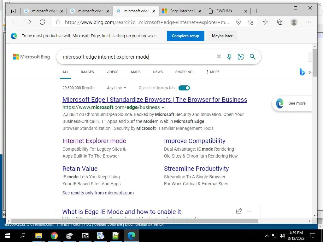The width and height of the screenshot is (323, 242).
Task: Open the Any time filter dropdown
Action: [x=116, y=88]
